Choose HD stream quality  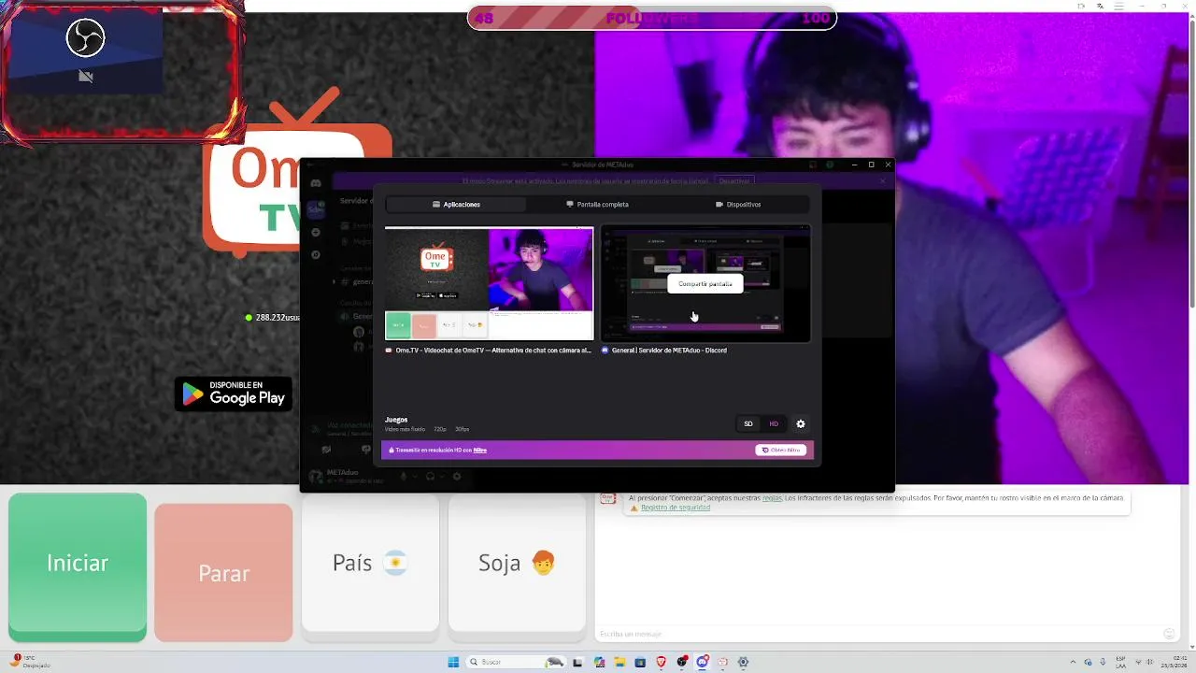pos(774,424)
